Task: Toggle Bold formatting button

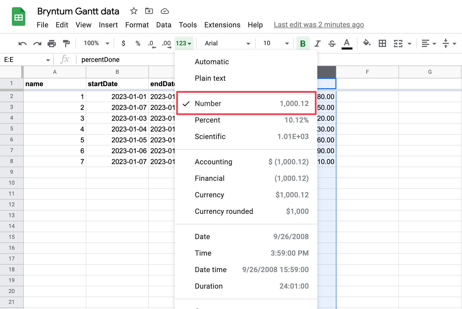Action: point(303,43)
